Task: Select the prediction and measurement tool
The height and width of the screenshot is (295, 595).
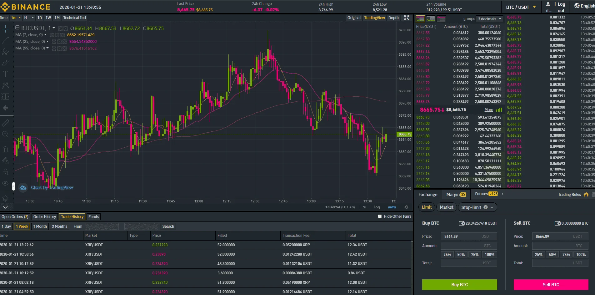Action: (x=5, y=96)
